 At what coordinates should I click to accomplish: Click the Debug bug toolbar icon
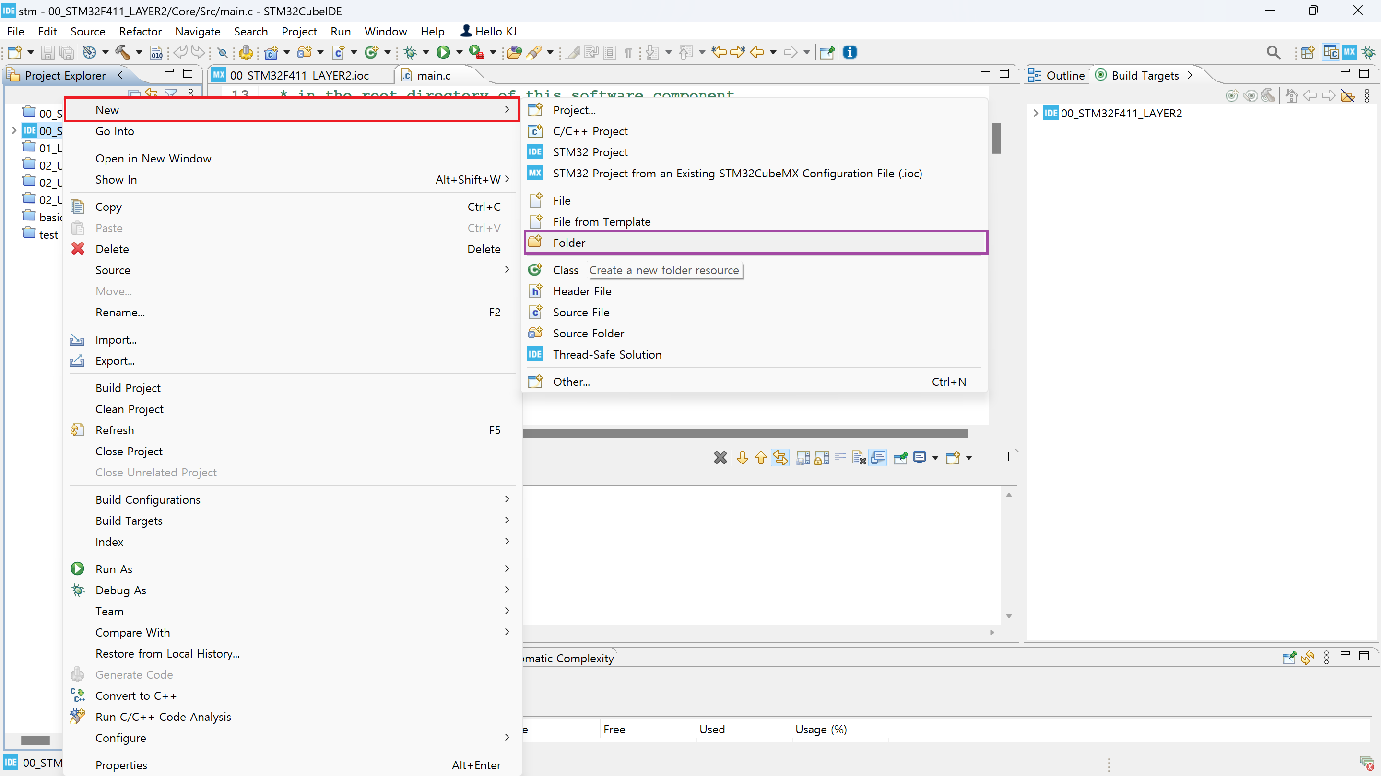(x=411, y=52)
